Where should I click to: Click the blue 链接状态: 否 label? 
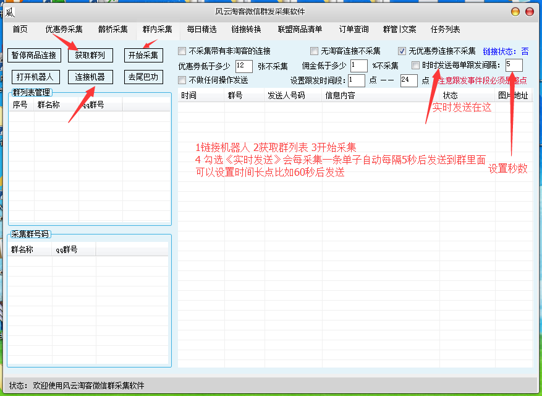click(x=506, y=51)
